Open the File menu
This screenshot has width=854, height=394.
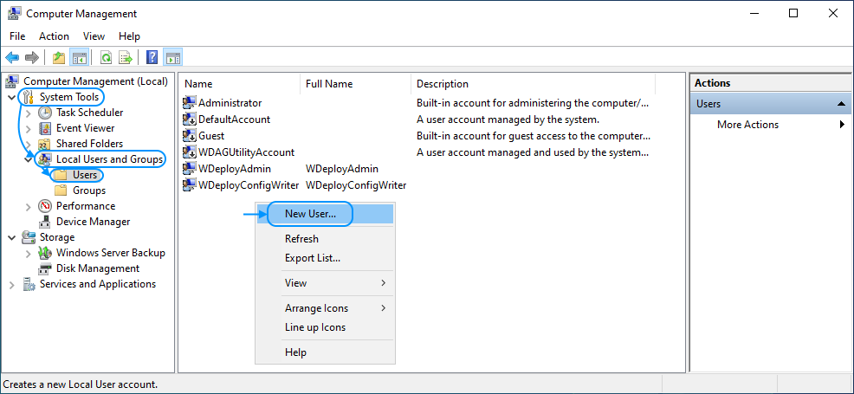17,36
